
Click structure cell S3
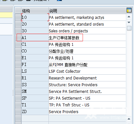coord(35,85)
